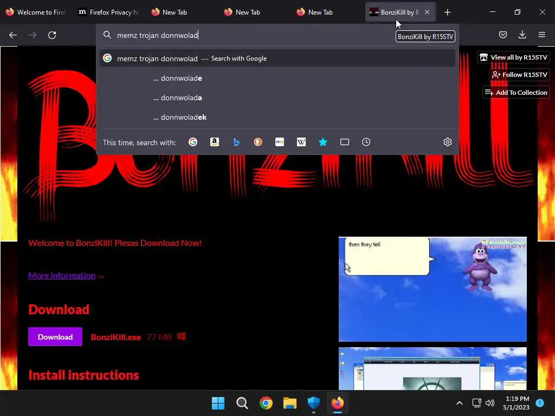Open the Windows Start menu
Screen dimensions: 555x416
click(x=218, y=403)
